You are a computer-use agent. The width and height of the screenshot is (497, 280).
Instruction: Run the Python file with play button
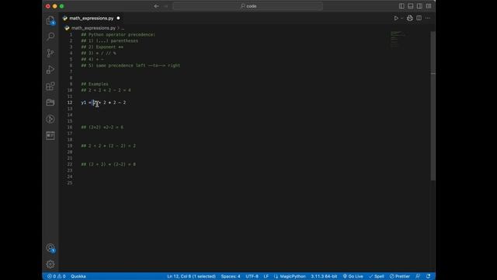(396, 18)
